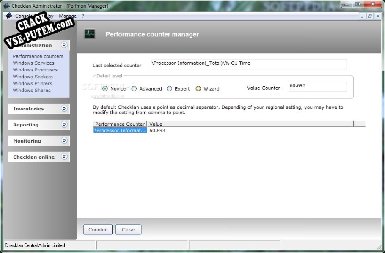Click the Last selected counter field
The image size is (385, 253).
[x=248, y=64]
